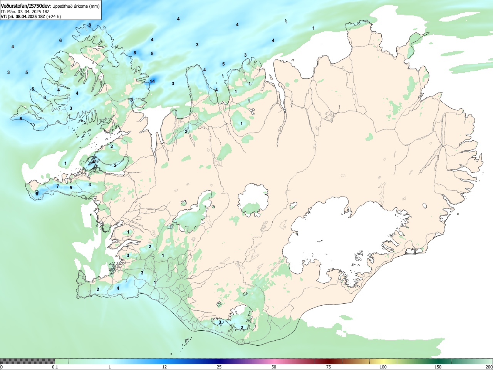Click the 7 mm value on Snæfellsnes peninsula
Viewport: 493px width, 370px height.
(x=58, y=186)
